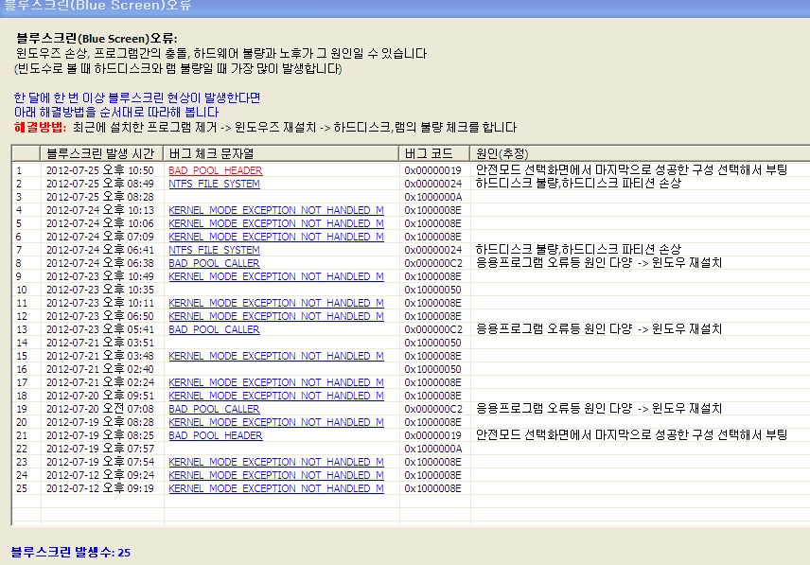Select bug code 0x10000050 in row 14
Viewport: 810px width, 565px height.
pyautogui.click(x=432, y=343)
